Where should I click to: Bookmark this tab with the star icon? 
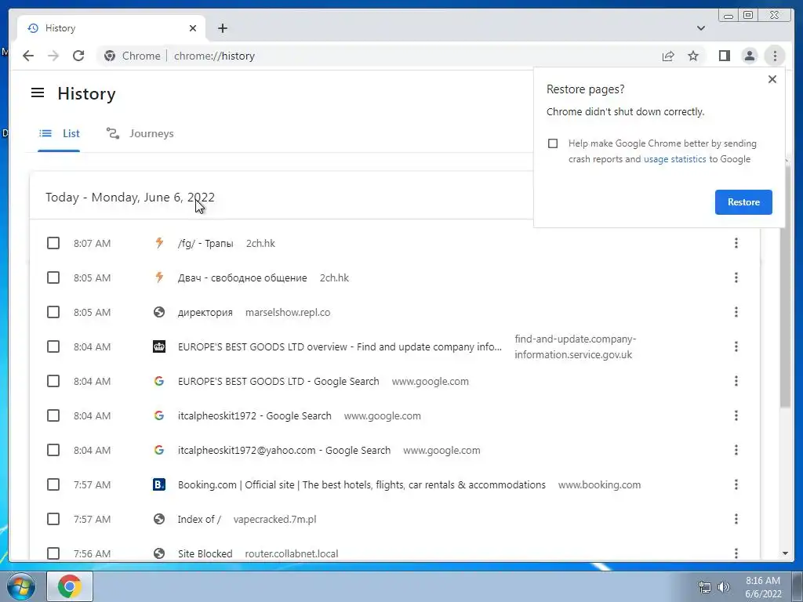pyautogui.click(x=693, y=56)
